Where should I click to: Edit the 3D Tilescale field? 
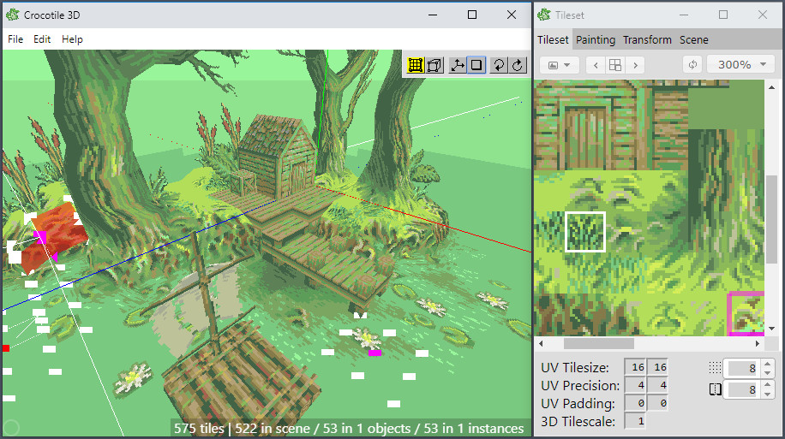(635, 421)
